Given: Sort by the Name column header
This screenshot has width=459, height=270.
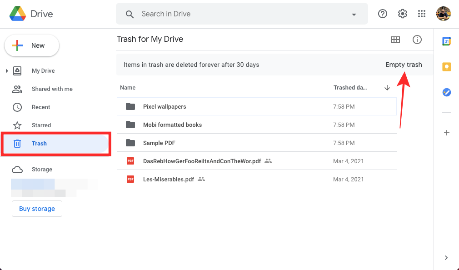Looking at the screenshot, I should point(128,88).
